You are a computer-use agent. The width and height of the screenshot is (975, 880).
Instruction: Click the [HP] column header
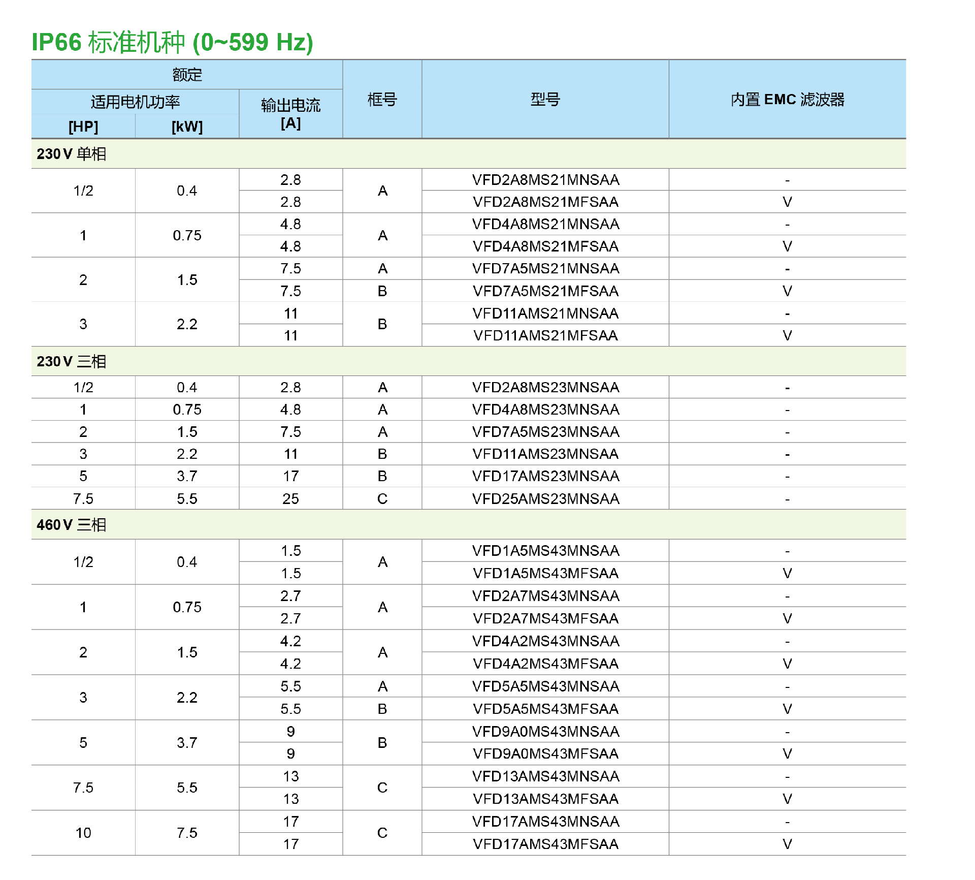point(83,127)
